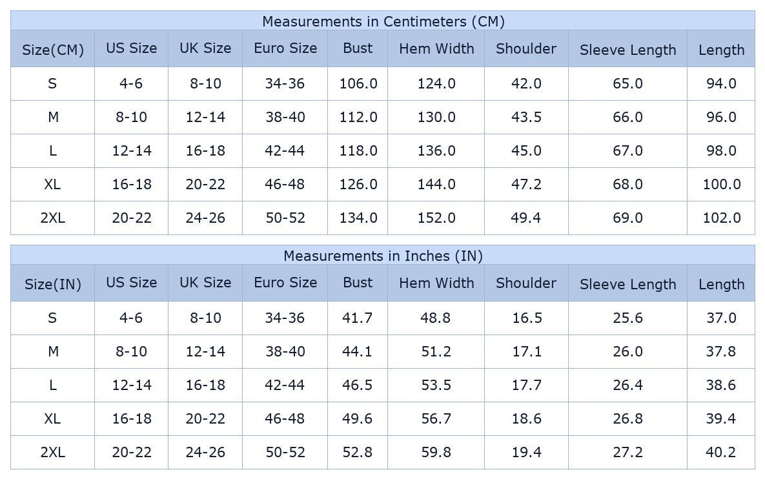Click the Length value 37.0 cell

721,318
